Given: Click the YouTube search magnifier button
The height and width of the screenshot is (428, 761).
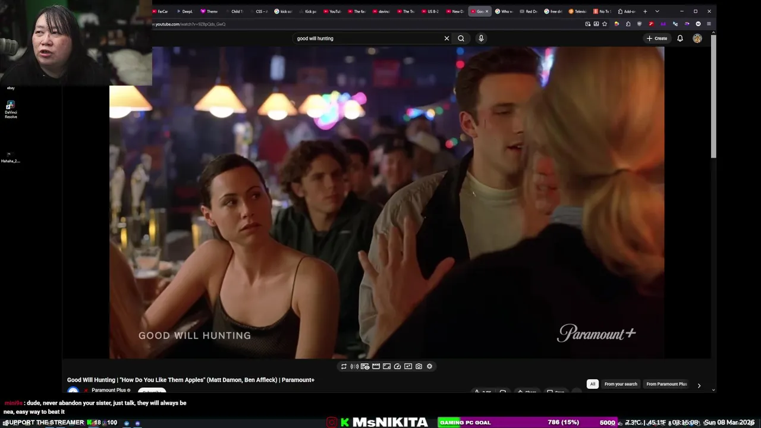Looking at the screenshot, I should click(461, 38).
